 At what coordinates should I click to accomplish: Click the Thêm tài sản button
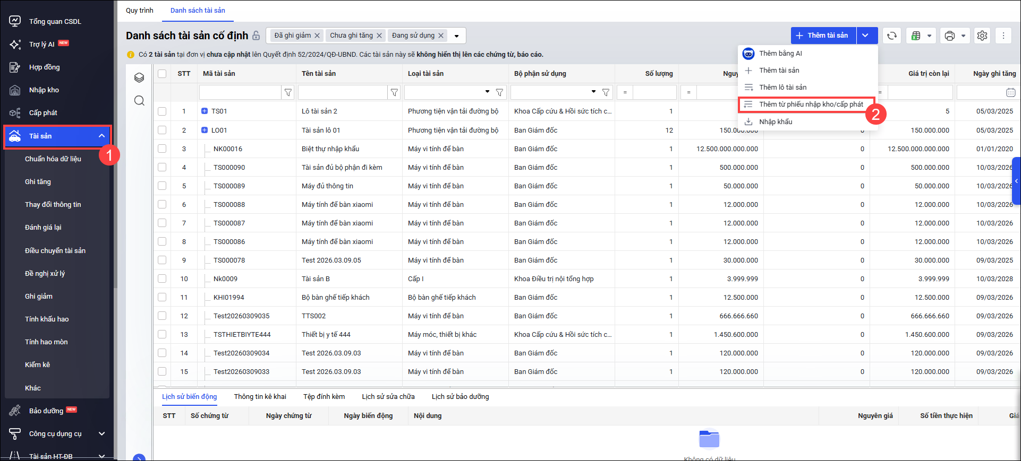823,36
